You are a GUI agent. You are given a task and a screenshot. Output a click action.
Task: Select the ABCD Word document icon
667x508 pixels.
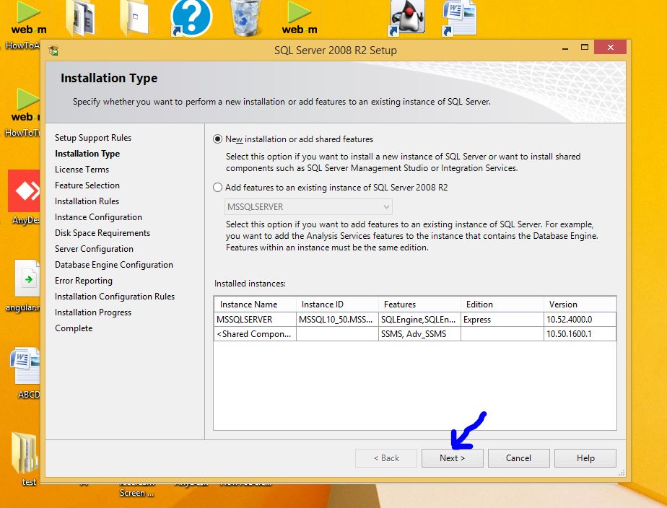(x=26, y=368)
